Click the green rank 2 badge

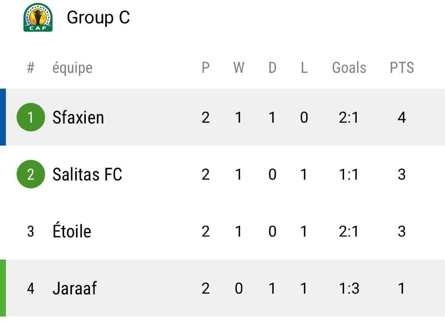tap(30, 174)
